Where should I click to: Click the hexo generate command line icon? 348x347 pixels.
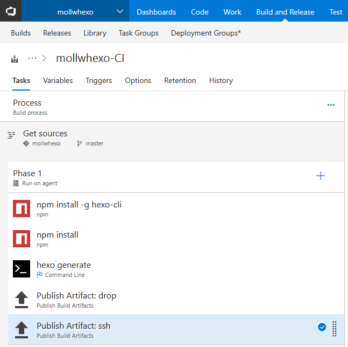[x=22, y=269]
